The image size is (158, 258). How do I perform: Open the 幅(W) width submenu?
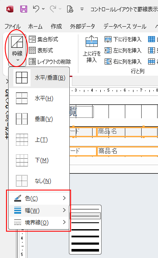[x=39, y=210]
